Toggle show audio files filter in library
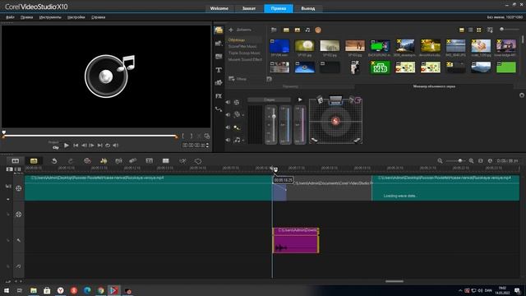The height and width of the screenshot is (296, 526). tap(307, 30)
